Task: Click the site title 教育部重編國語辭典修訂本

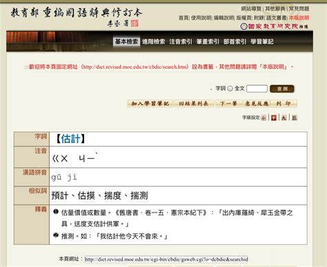Action: click(77, 12)
